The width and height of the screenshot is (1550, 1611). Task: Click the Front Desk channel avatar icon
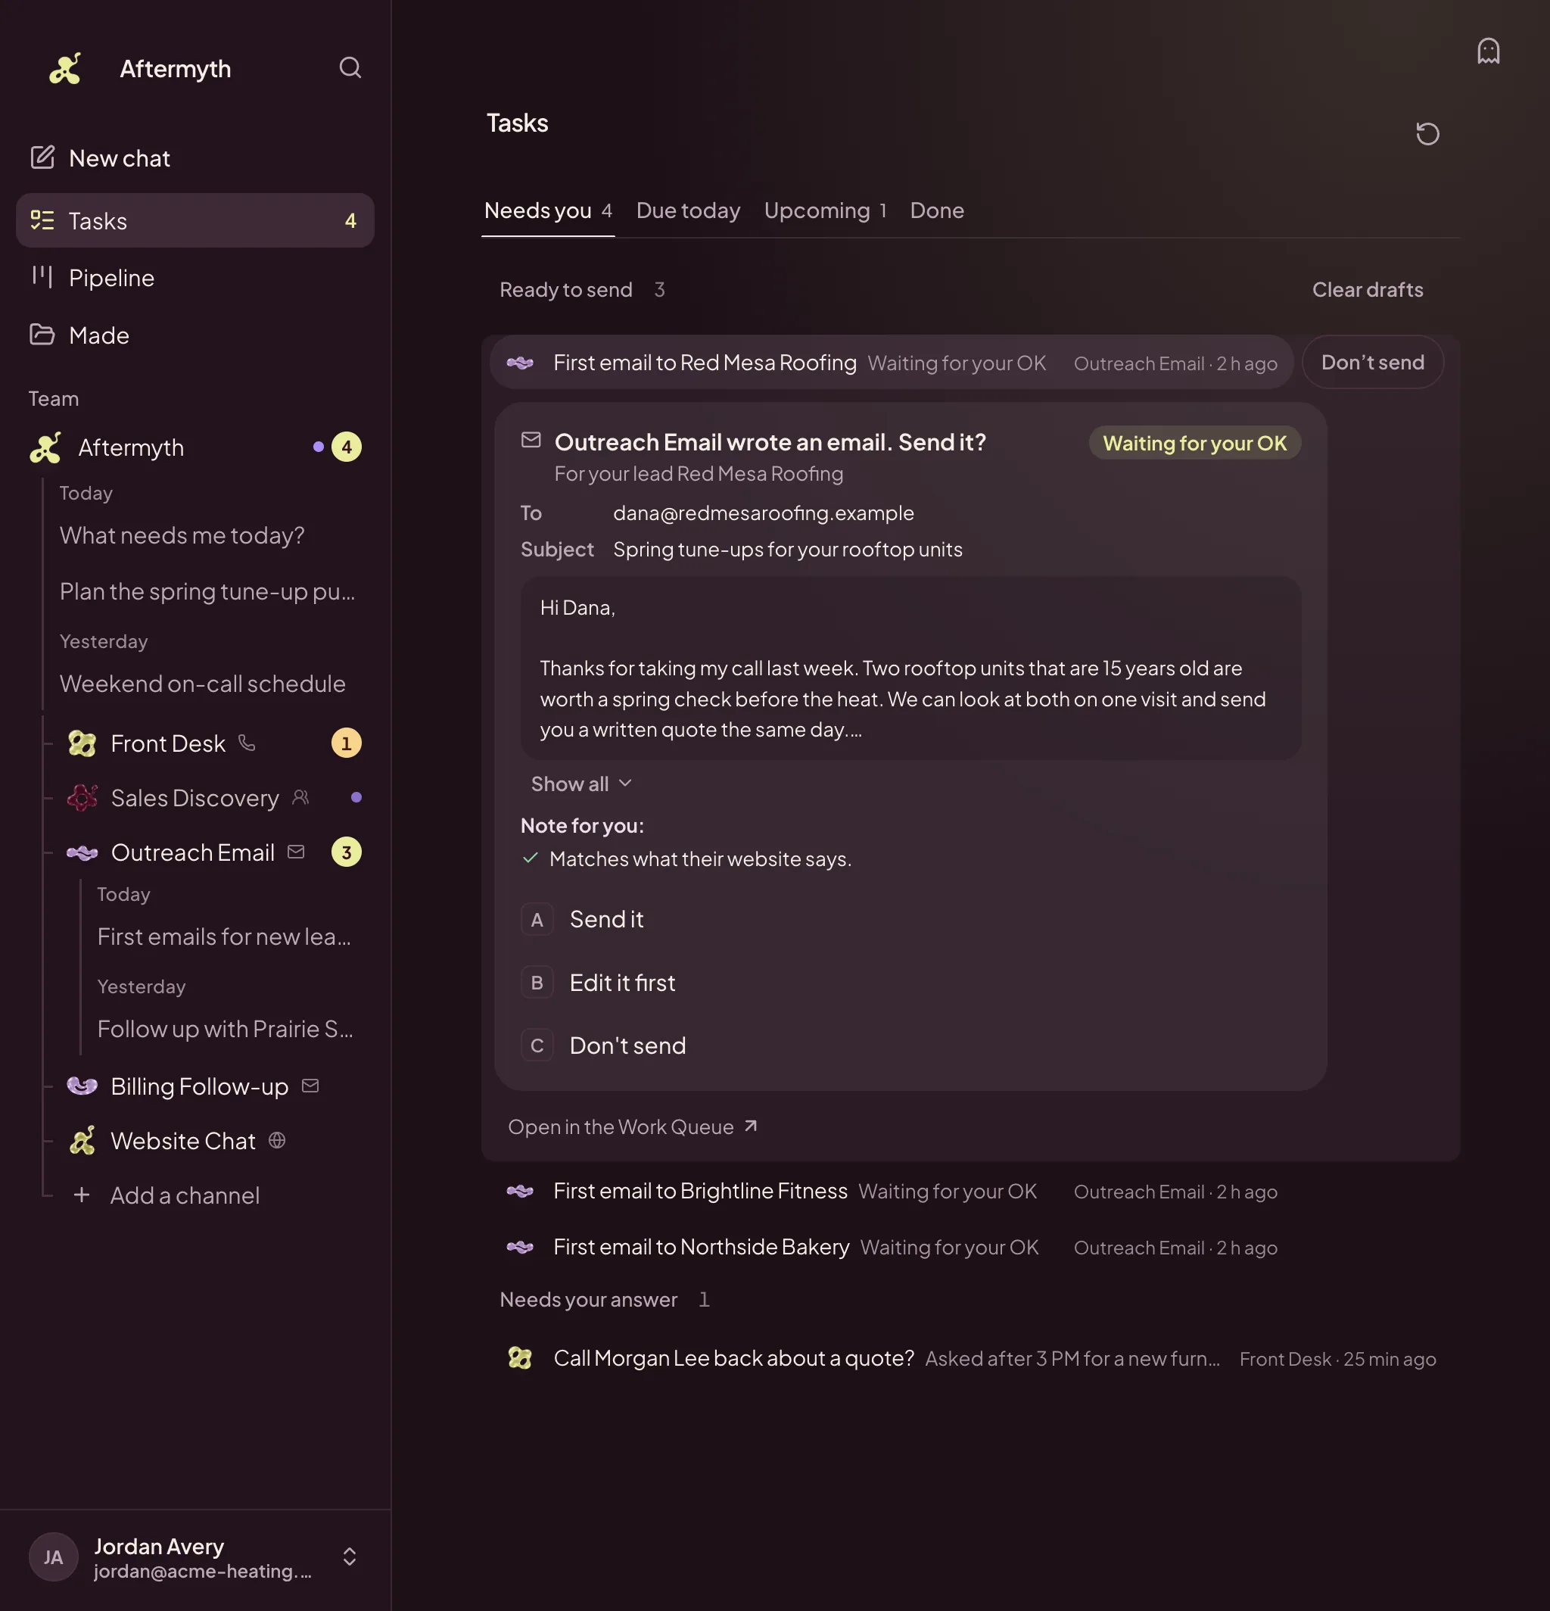click(82, 743)
